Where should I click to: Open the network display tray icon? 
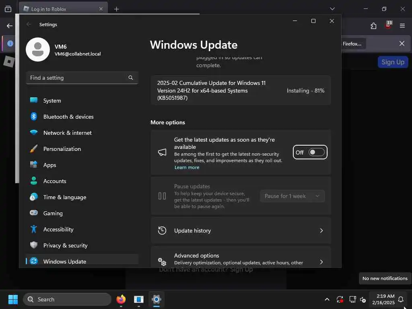point(352,299)
